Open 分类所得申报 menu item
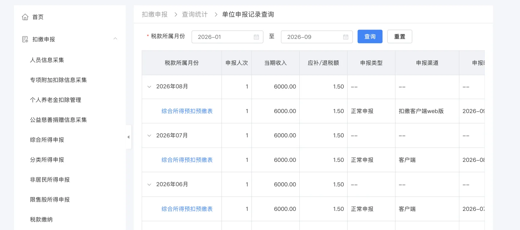The image size is (520, 230). click(x=47, y=160)
